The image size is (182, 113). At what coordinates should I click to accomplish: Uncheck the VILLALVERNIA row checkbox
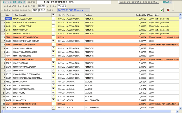coord(53,48)
